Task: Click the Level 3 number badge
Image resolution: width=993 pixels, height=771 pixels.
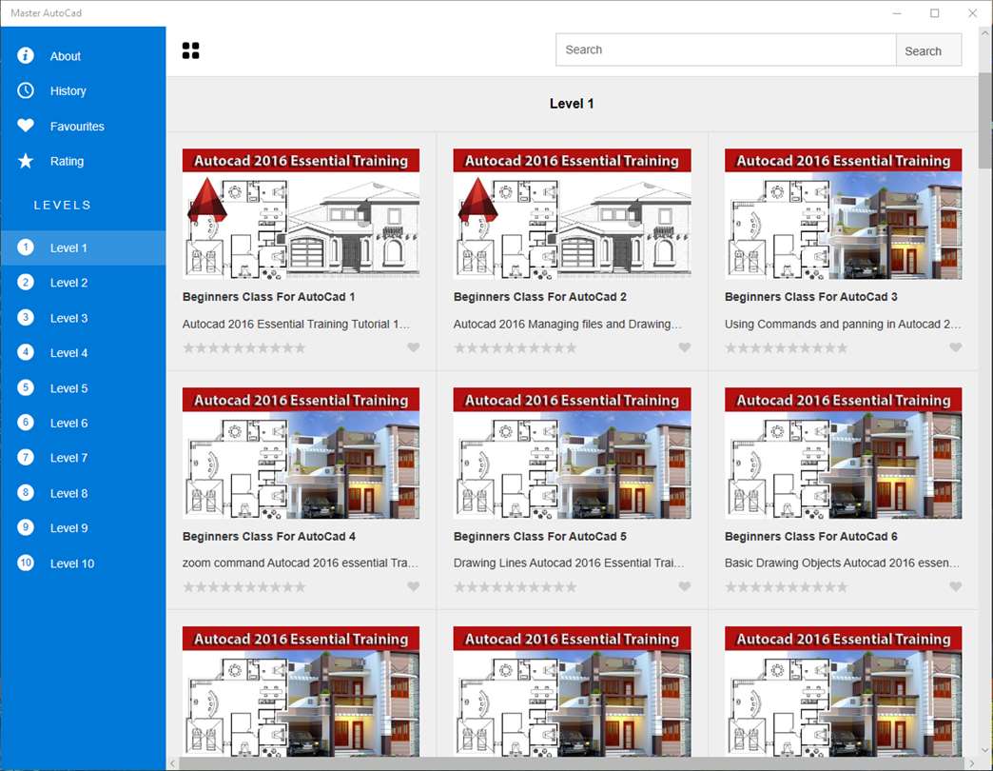Action: [x=26, y=317]
